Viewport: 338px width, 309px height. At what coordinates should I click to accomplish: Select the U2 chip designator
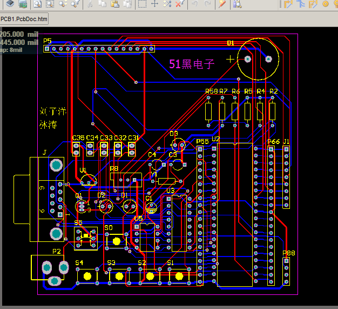216,139
